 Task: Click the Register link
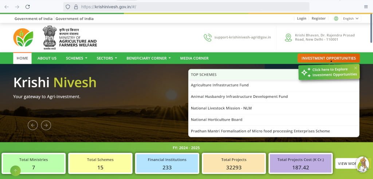(318, 18)
